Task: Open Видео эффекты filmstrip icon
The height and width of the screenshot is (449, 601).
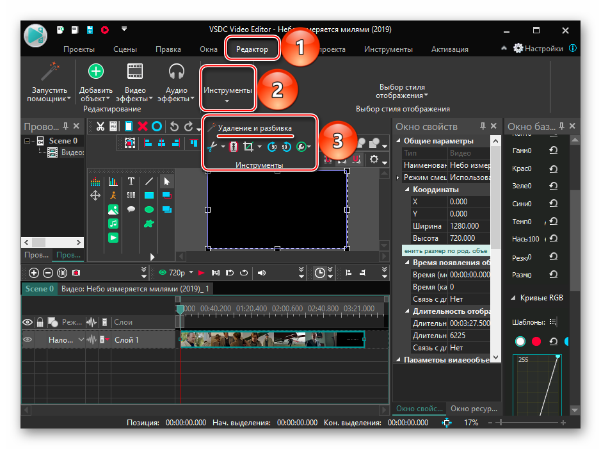Action: (x=135, y=71)
